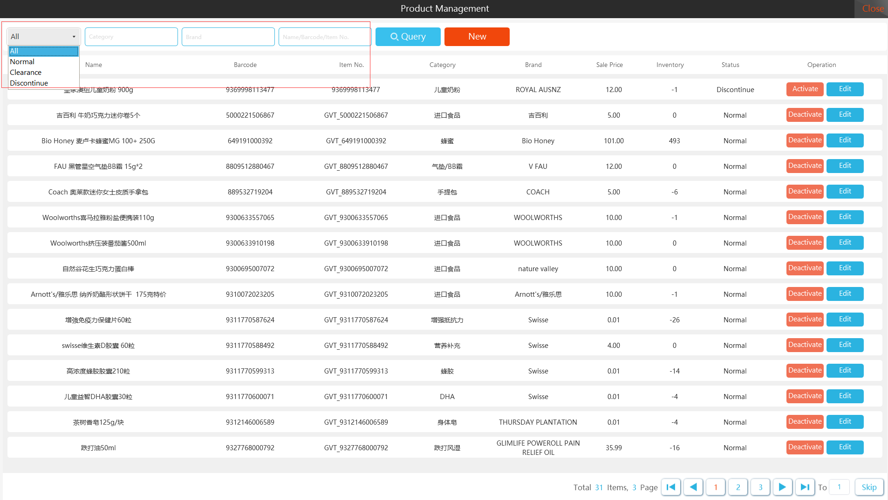Activate the ROYAL AUSNZ discontinued product
The width and height of the screenshot is (888, 500).
point(805,89)
